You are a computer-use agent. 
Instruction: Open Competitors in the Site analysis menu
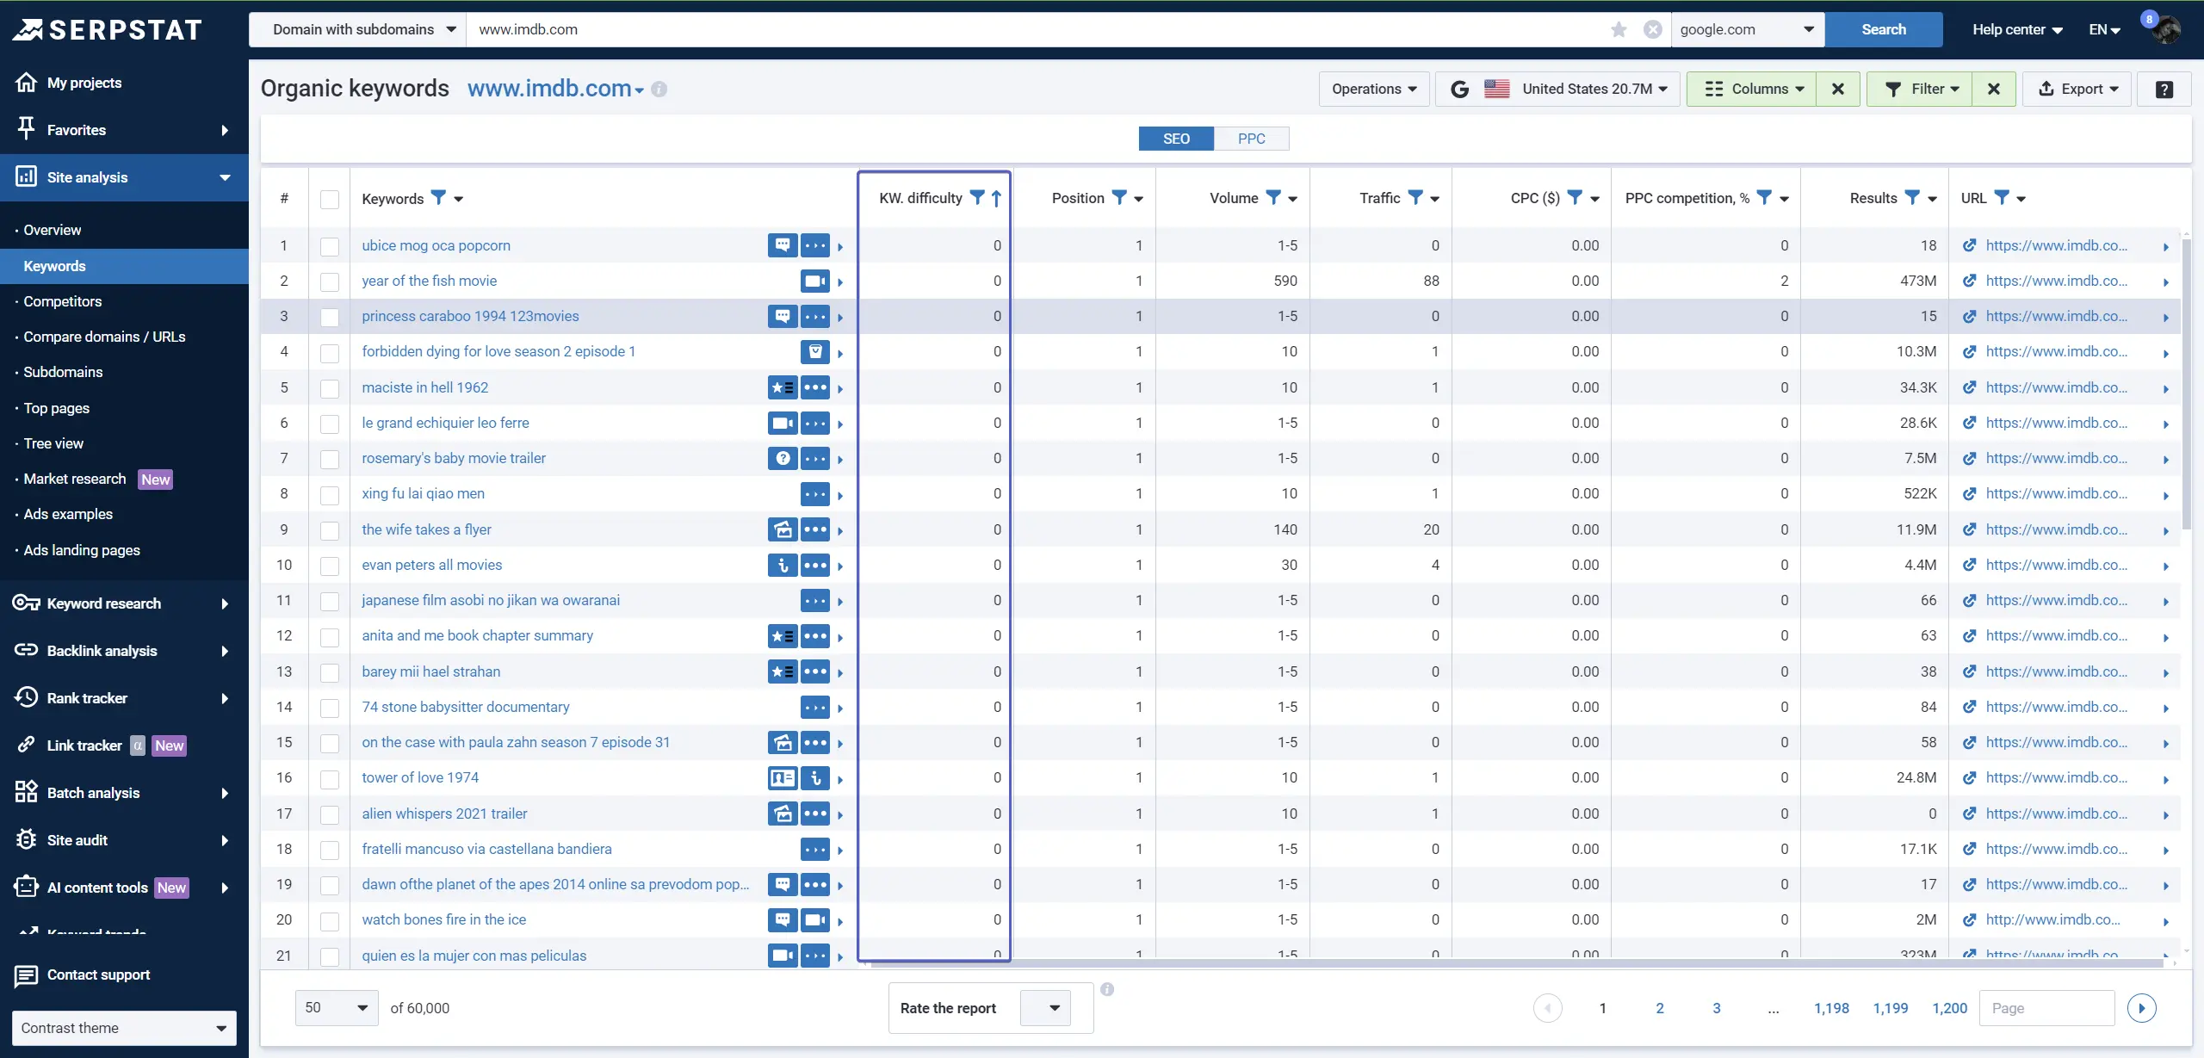point(63,301)
